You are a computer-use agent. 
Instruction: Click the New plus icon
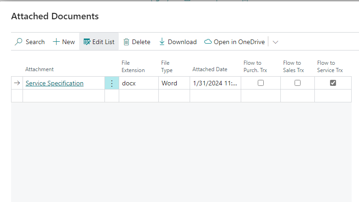(56, 42)
